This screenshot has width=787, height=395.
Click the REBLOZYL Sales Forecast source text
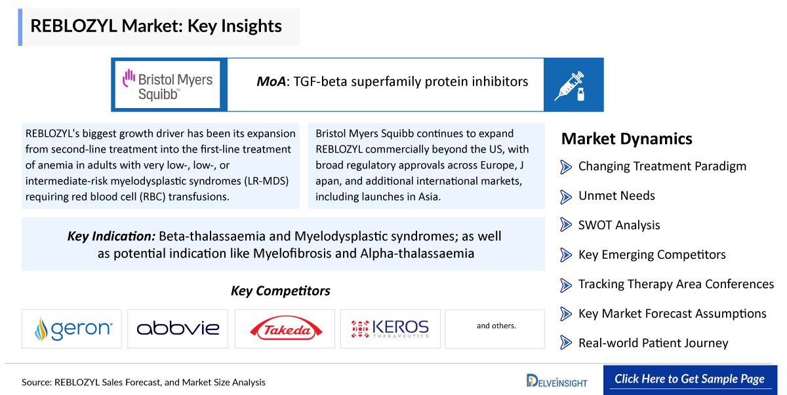[144, 383]
